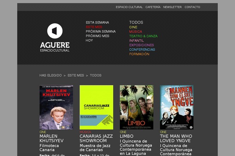Filter by the Exposiciones category
The width and height of the screenshot is (235, 156).
coord(141,45)
